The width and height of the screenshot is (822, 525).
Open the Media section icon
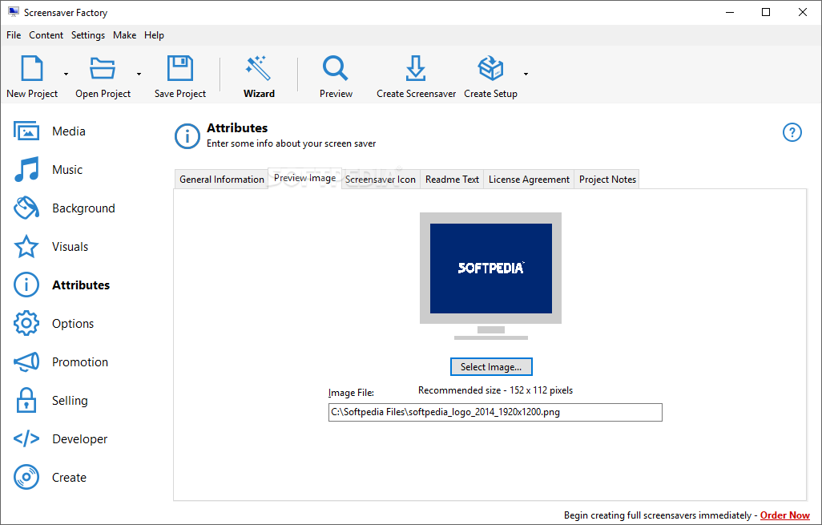point(26,131)
